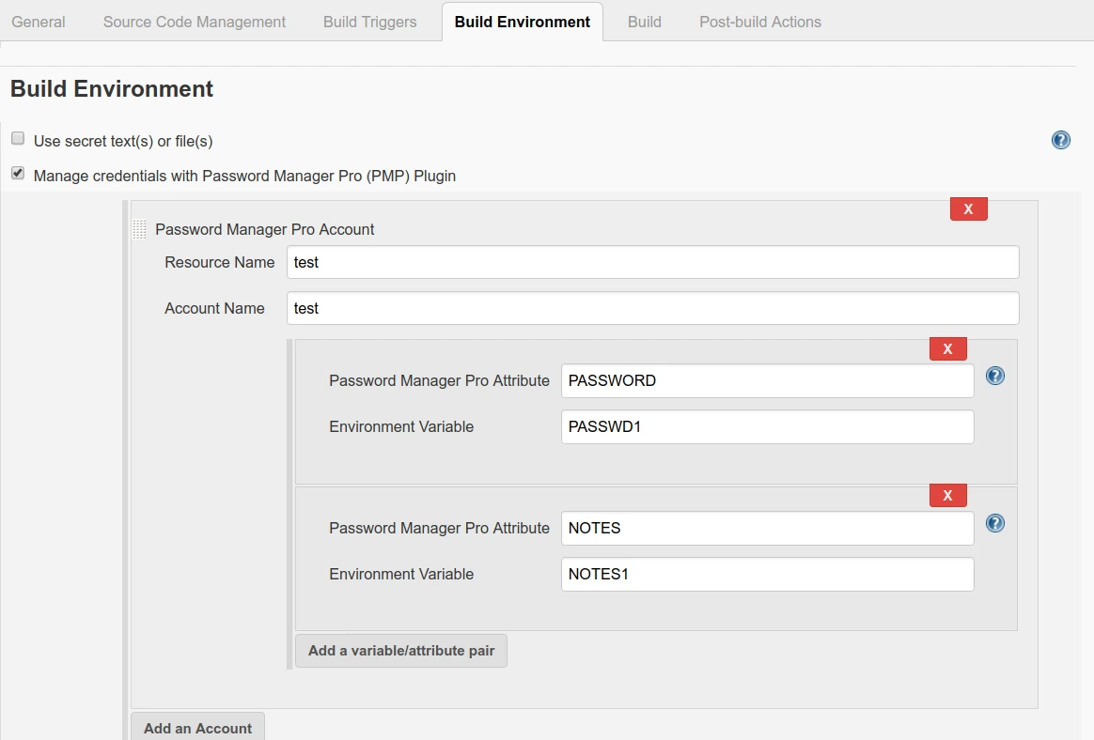Click Add an Account
The image size is (1094, 740).
tap(197, 728)
